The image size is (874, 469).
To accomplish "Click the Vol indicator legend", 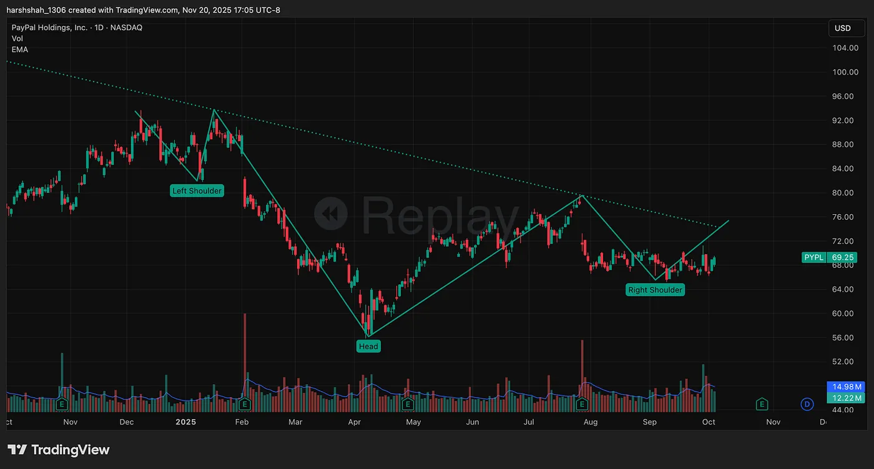I will (x=17, y=39).
